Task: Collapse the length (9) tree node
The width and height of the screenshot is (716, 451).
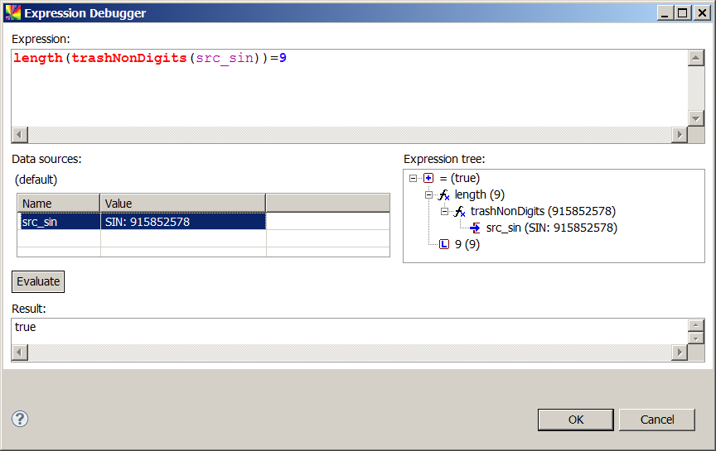Action: pyautogui.click(x=428, y=194)
